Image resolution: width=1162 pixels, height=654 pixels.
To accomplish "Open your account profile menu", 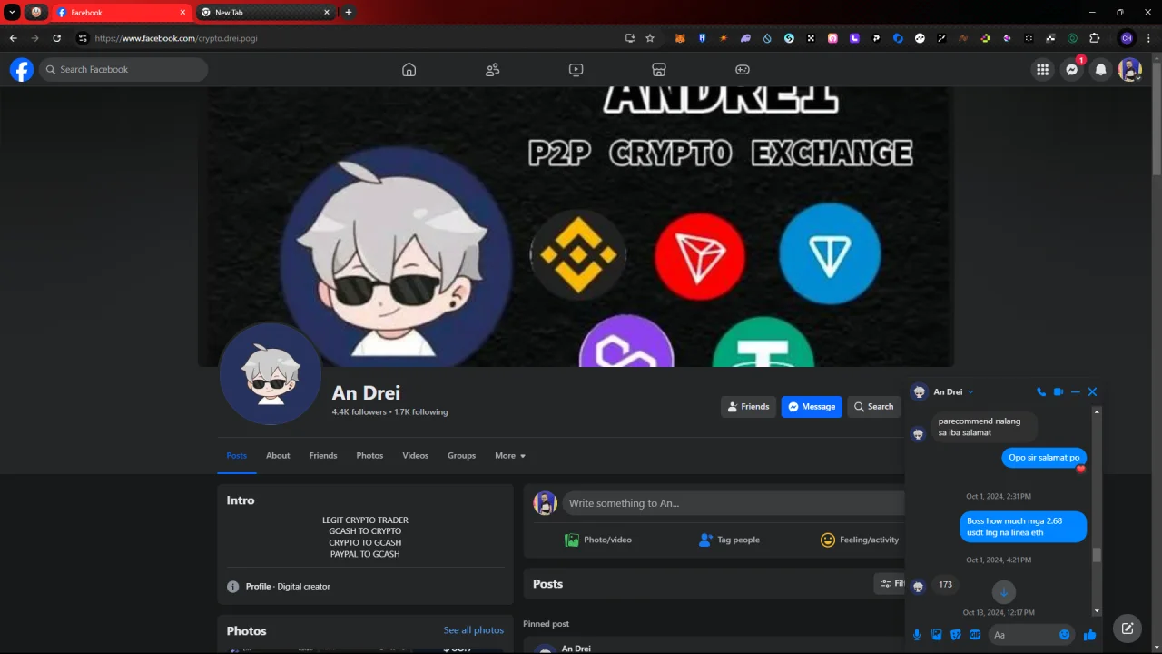I will [1130, 70].
